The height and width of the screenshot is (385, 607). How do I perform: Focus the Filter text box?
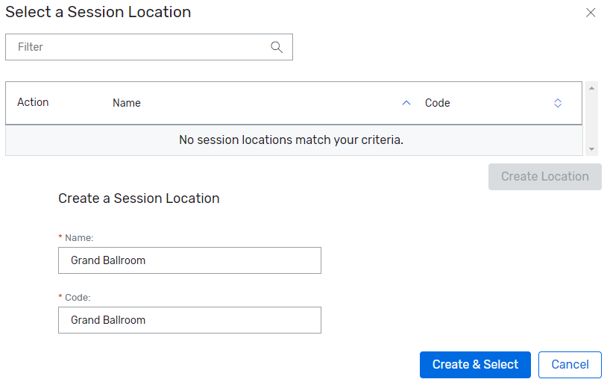tap(142, 47)
